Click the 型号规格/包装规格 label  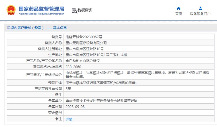point(47,67)
